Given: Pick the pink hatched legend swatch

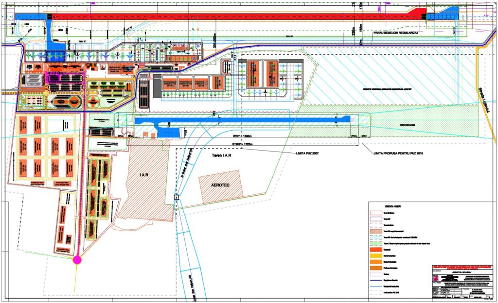Looking at the screenshot, I should (376, 232).
